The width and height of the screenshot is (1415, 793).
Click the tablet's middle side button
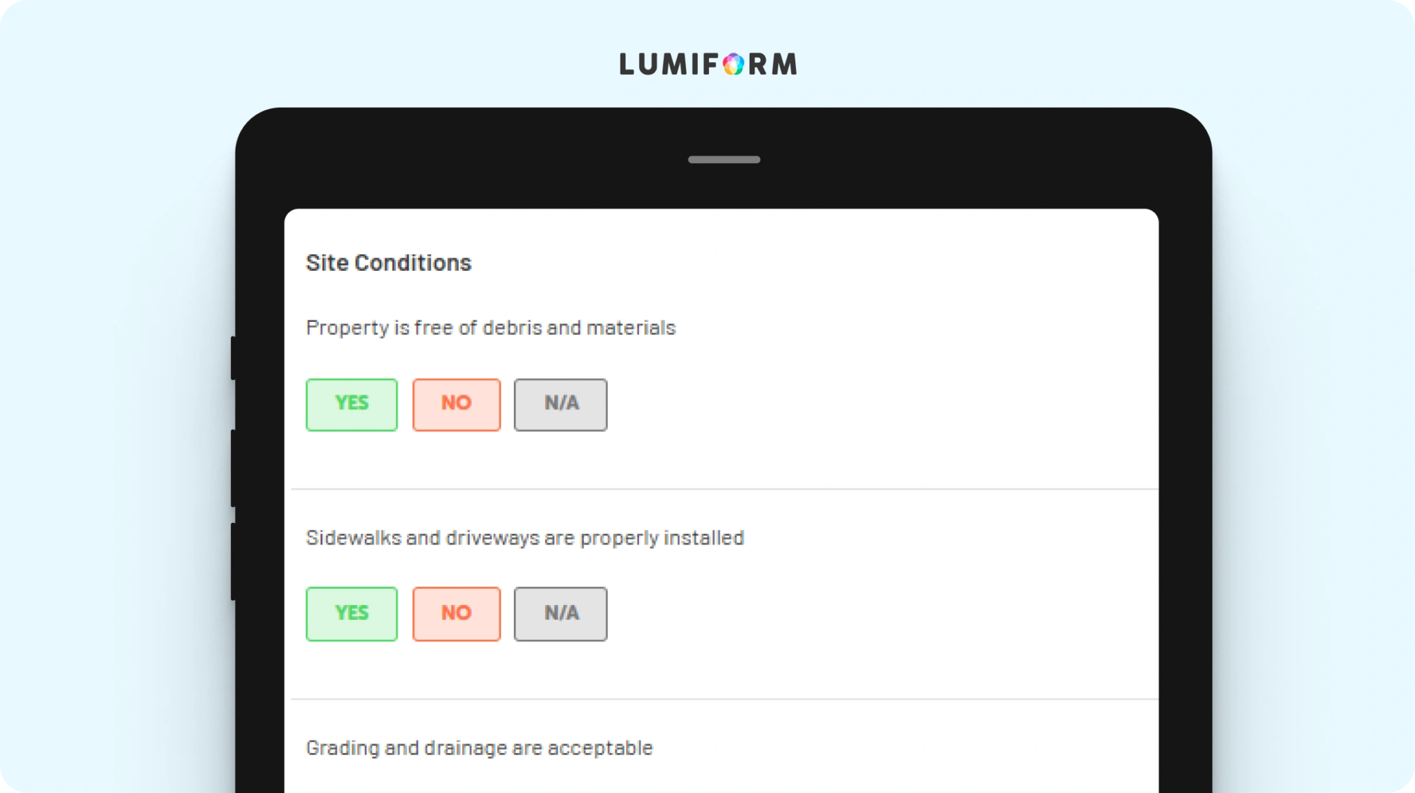pyautogui.click(x=234, y=468)
